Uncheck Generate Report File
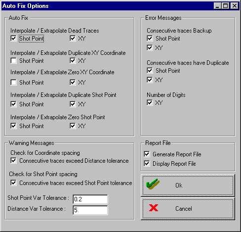The image size is (241, 232). 147,154
